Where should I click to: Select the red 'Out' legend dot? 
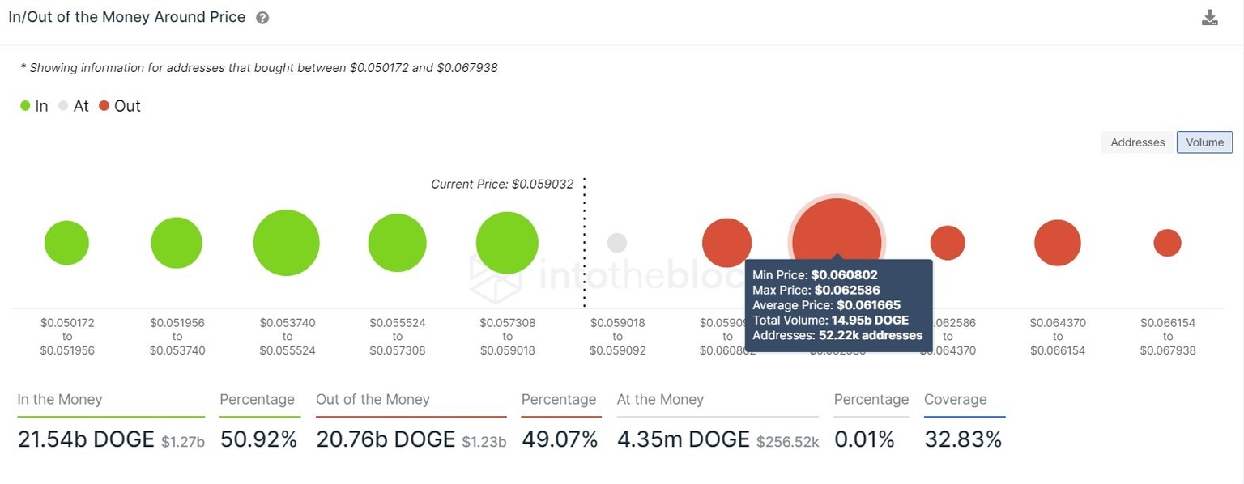[104, 105]
